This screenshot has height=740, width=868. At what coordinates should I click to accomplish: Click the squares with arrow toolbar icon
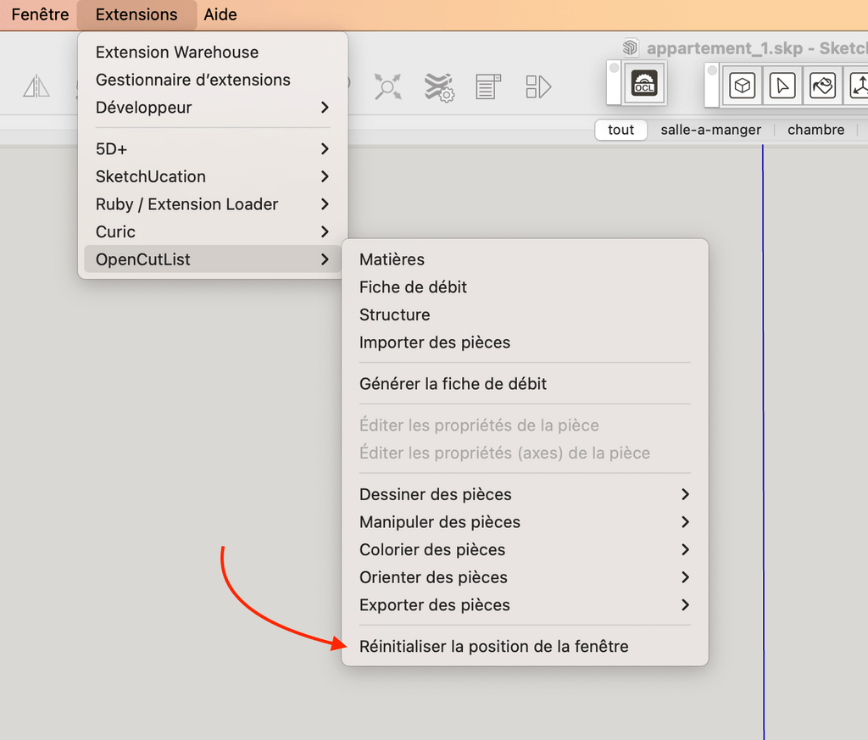pyautogui.click(x=538, y=87)
